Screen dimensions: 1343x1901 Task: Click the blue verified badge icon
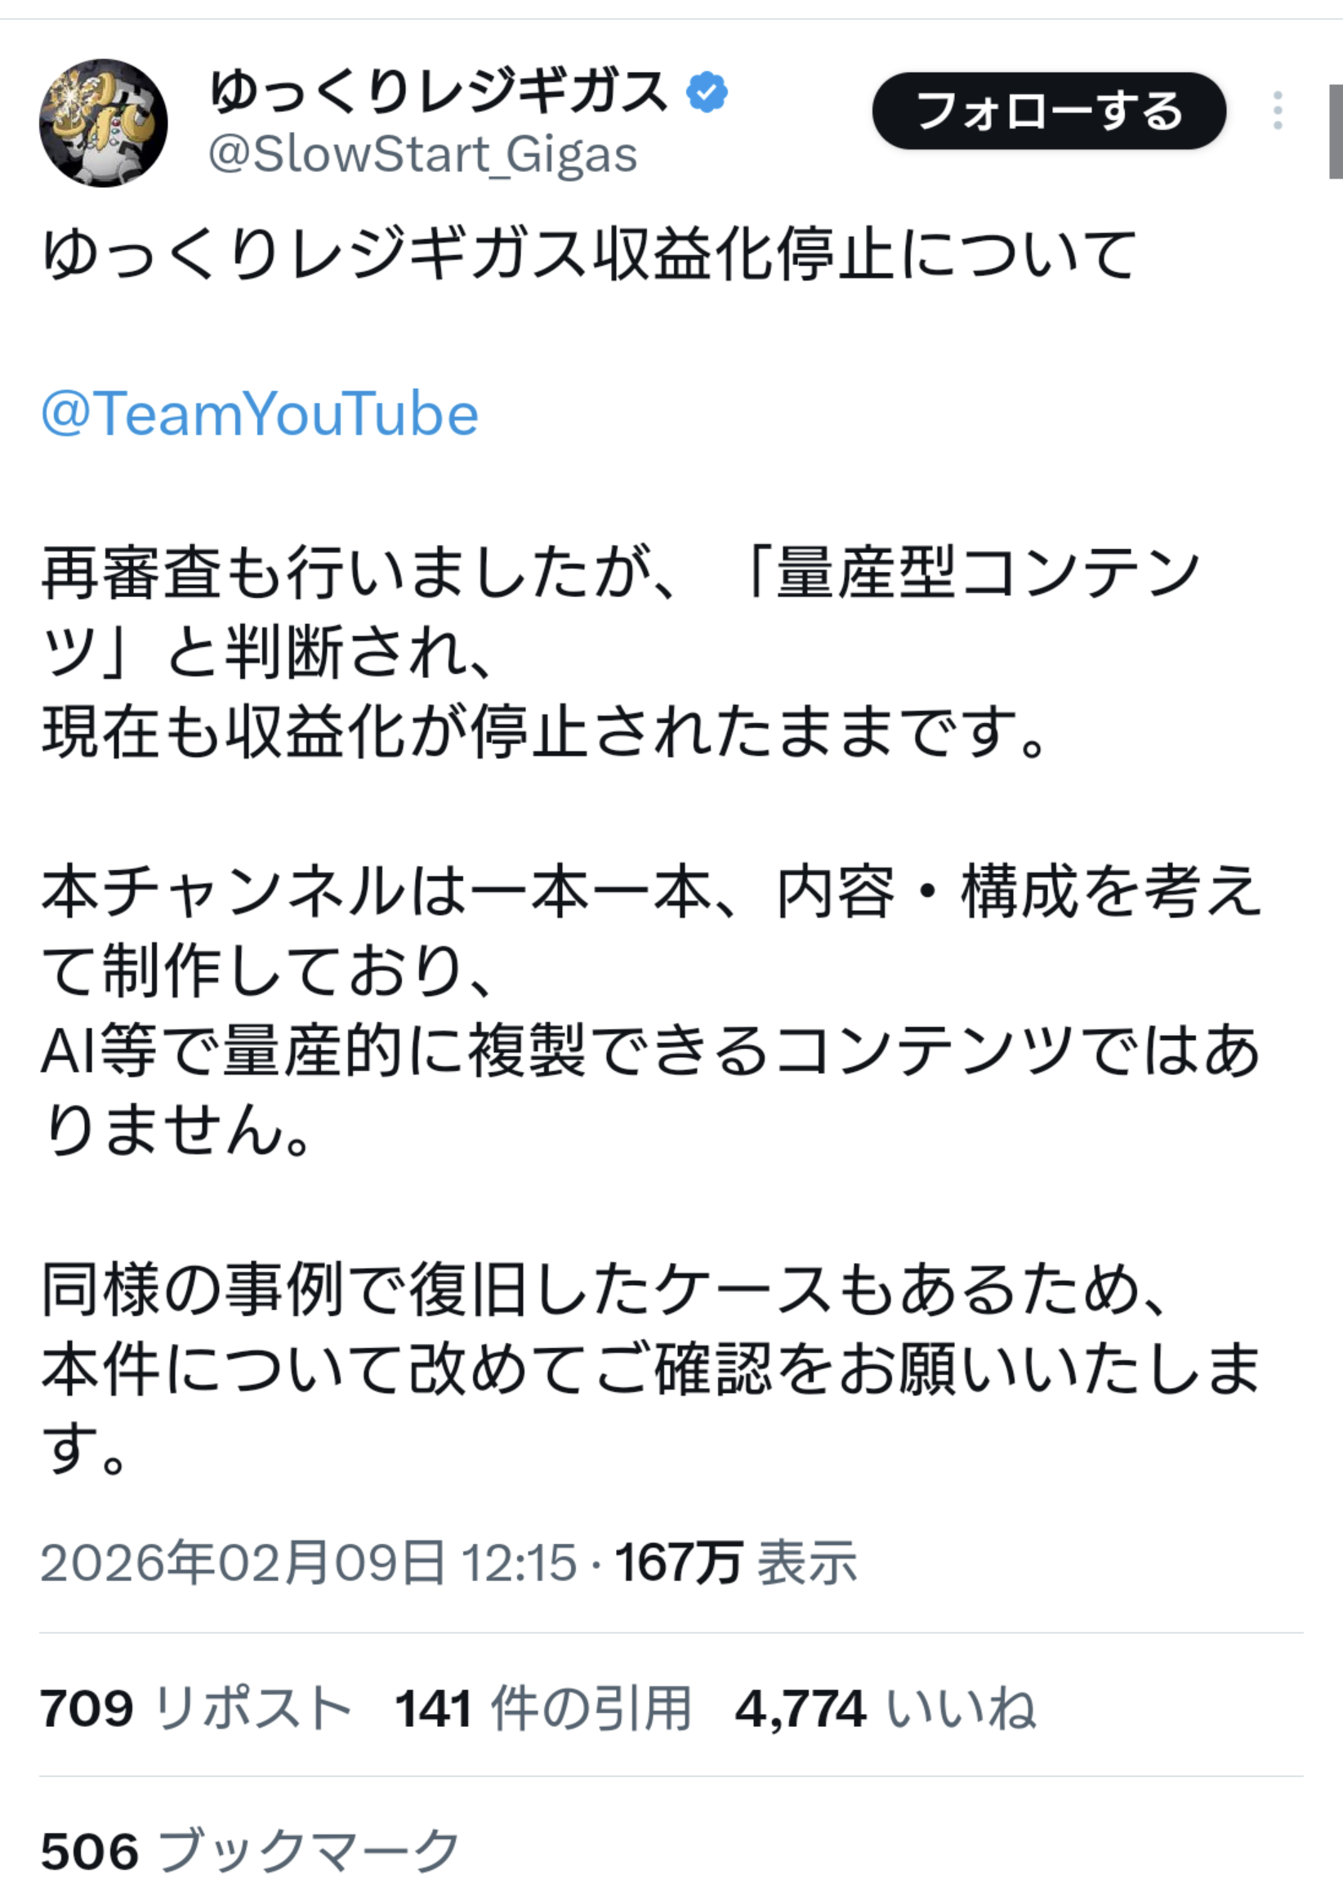707,93
